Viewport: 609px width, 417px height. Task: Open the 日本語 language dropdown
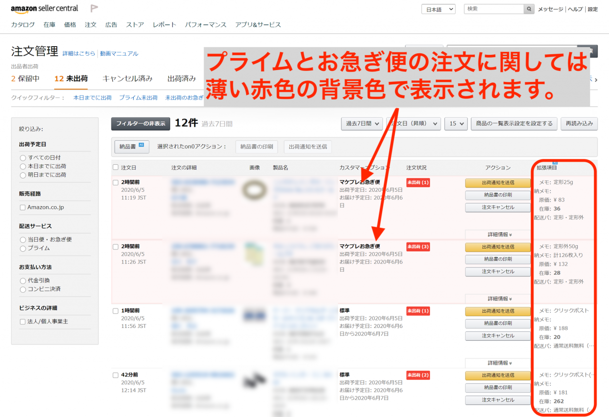click(438, 9)
